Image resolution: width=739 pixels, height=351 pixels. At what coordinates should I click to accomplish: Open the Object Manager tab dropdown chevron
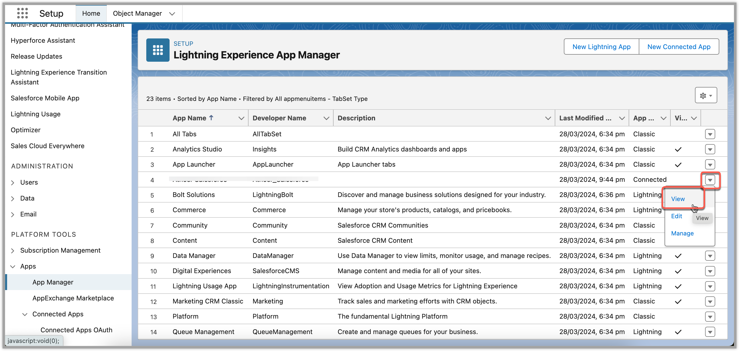[x=172, y=14]
